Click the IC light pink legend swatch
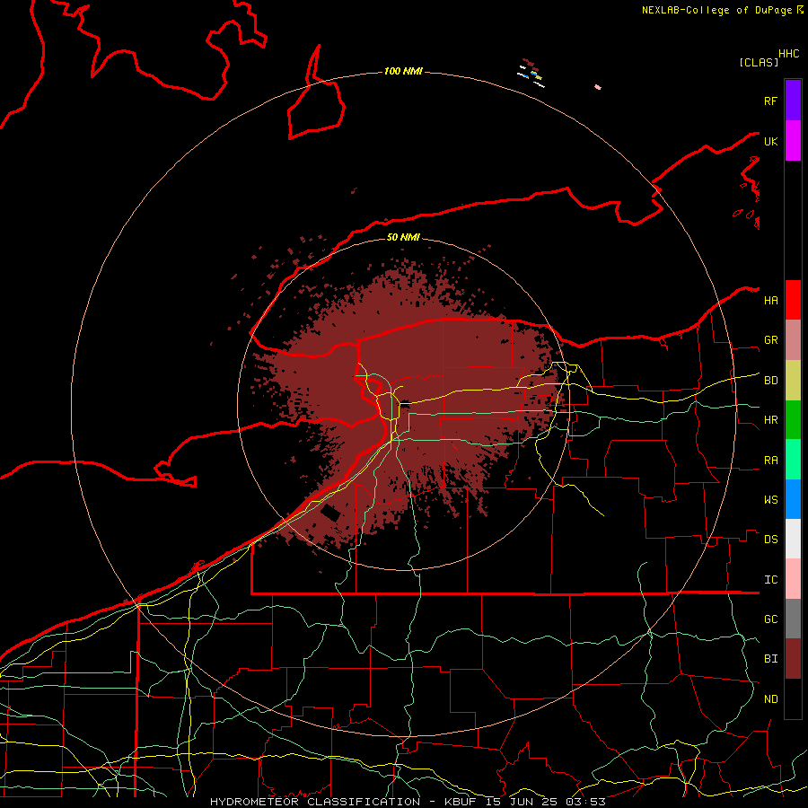 click(x=793, y=579)
